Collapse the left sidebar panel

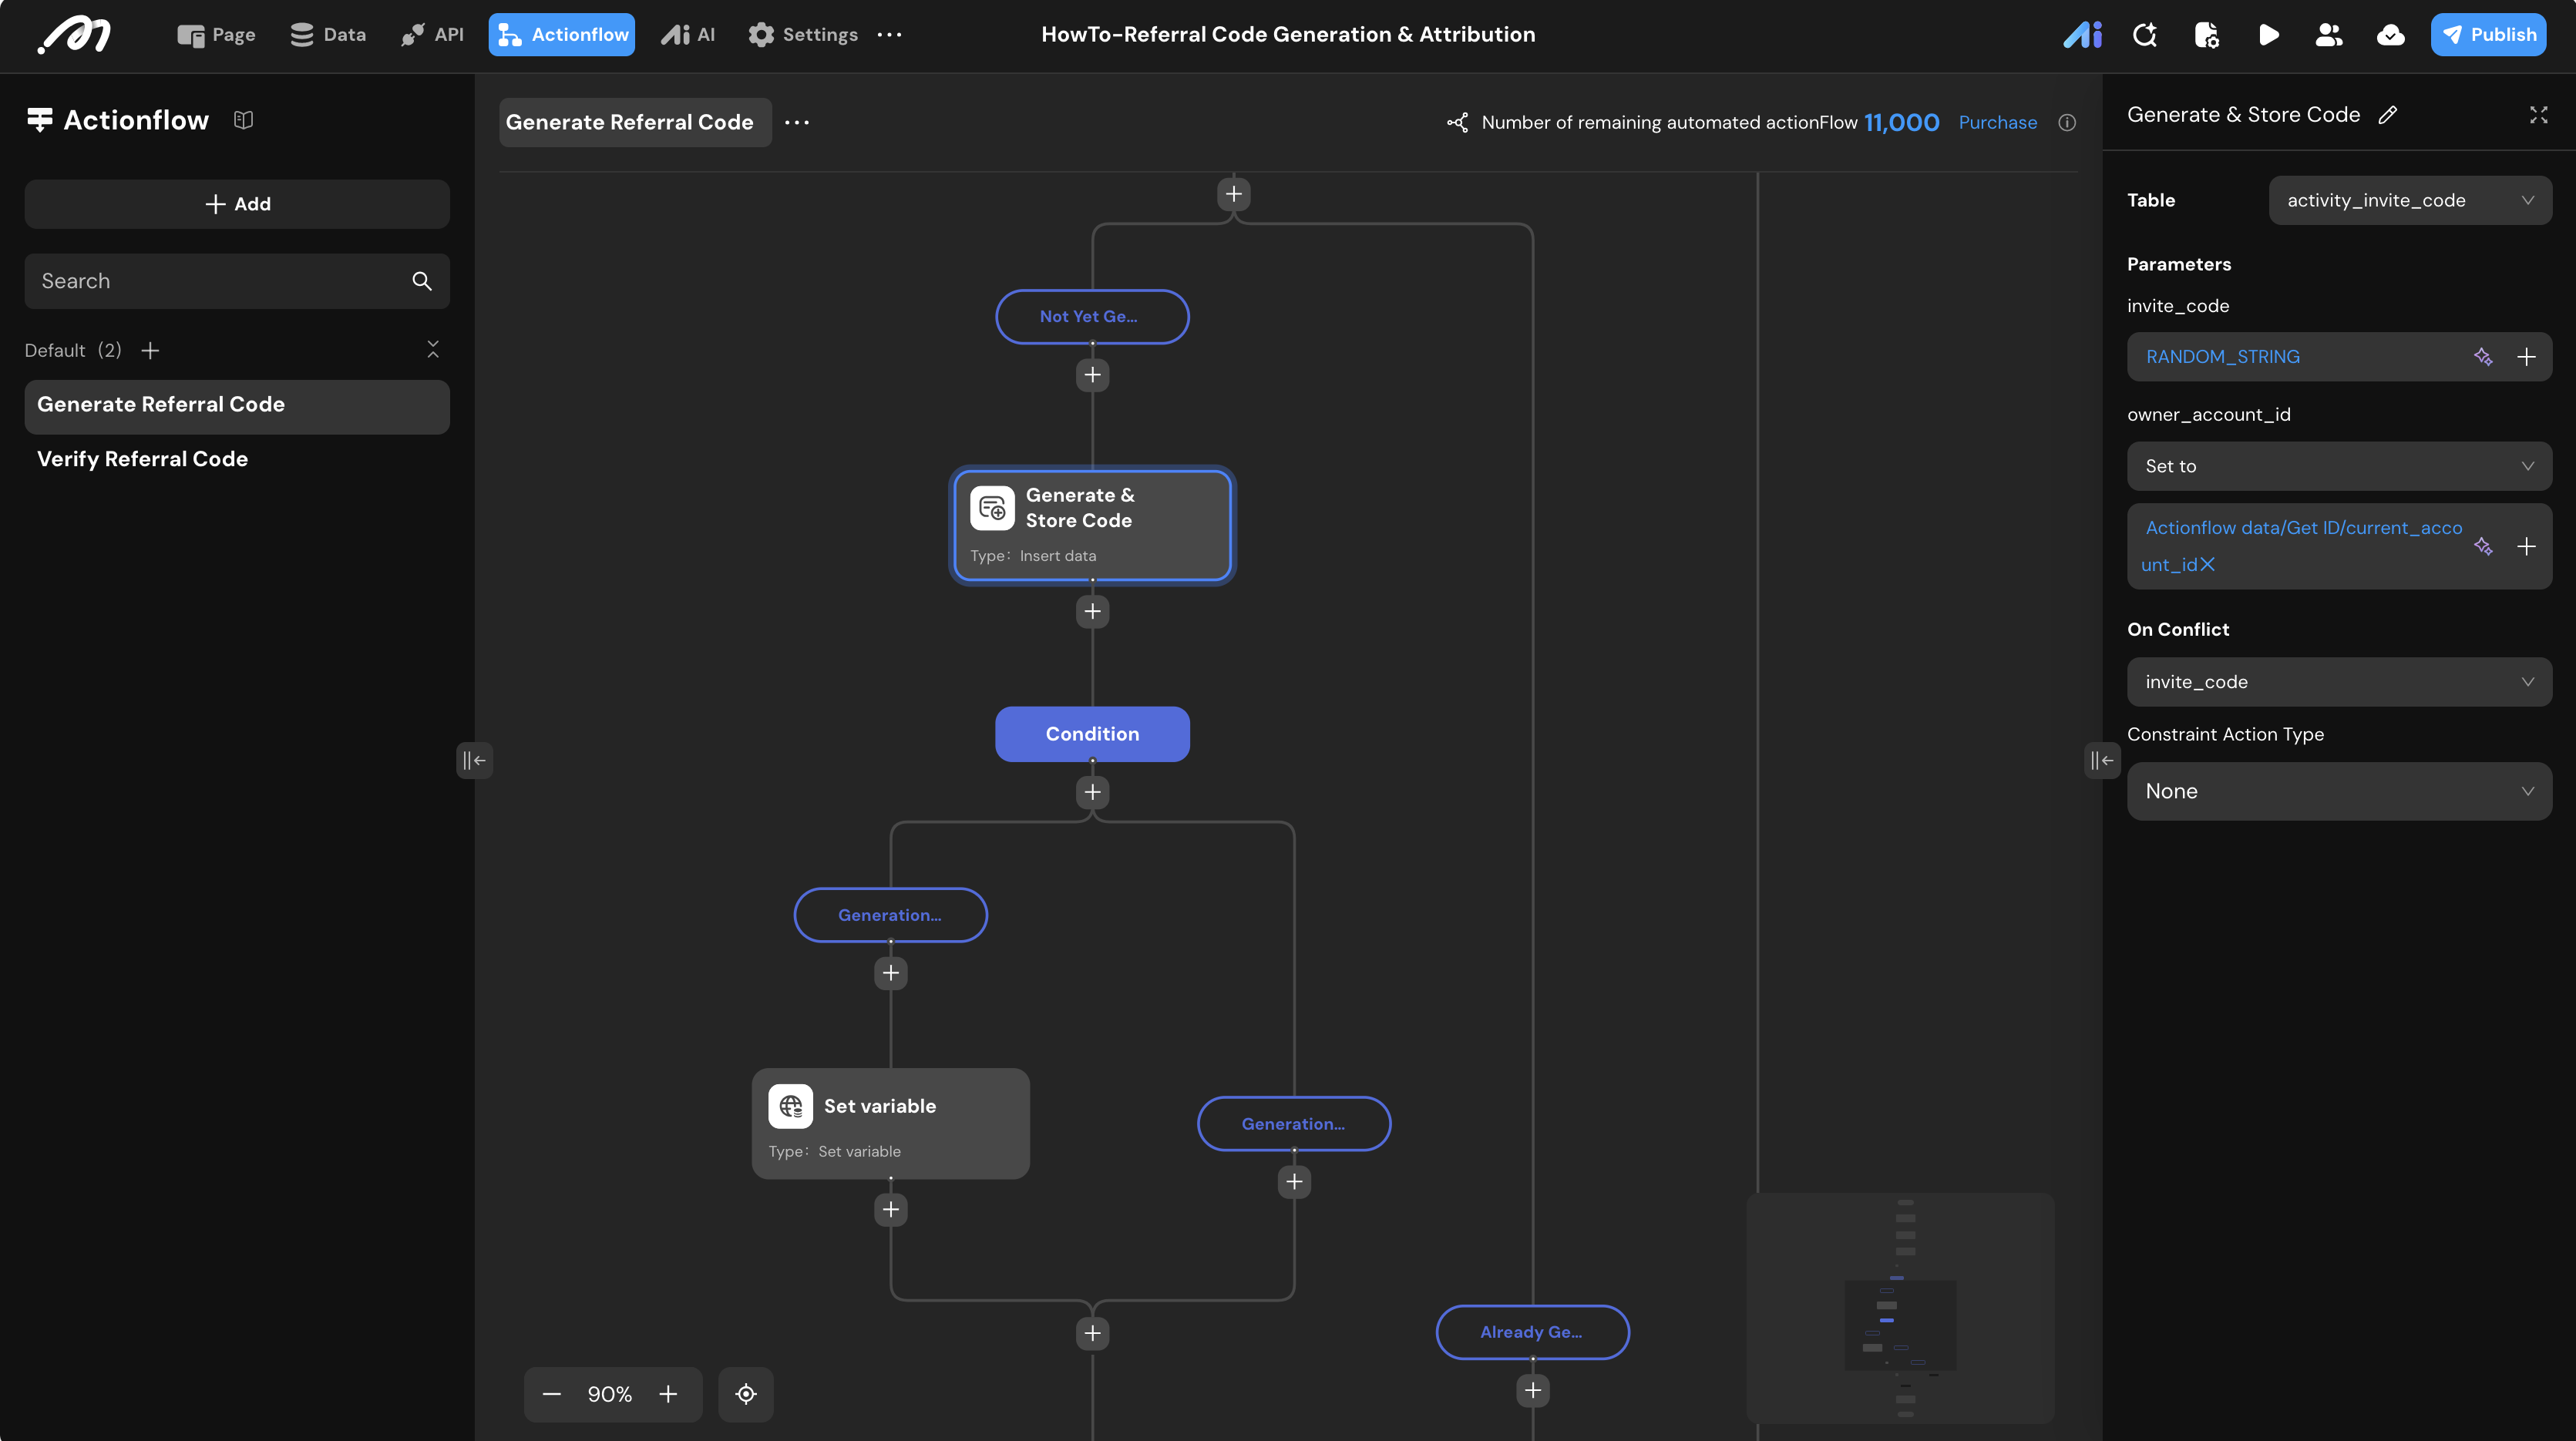474,761
